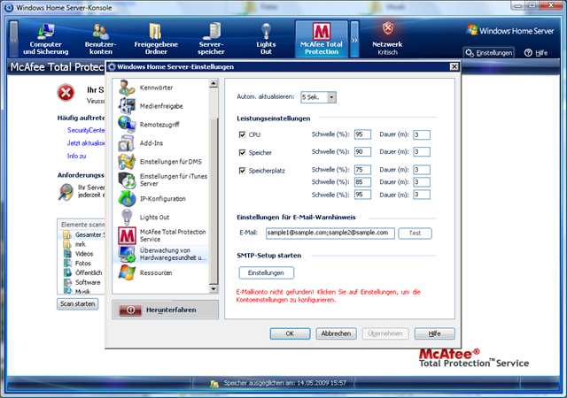Image resolution: width=567 pixels, height=398 pixels.
Task: Select Öffentlich folder in scan list
Action: (x=89, y=272)
